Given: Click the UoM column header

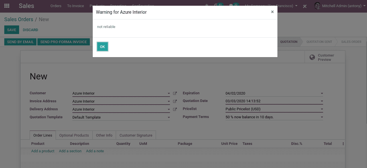Looking at the screenshot, I should (x=143, y=144).
